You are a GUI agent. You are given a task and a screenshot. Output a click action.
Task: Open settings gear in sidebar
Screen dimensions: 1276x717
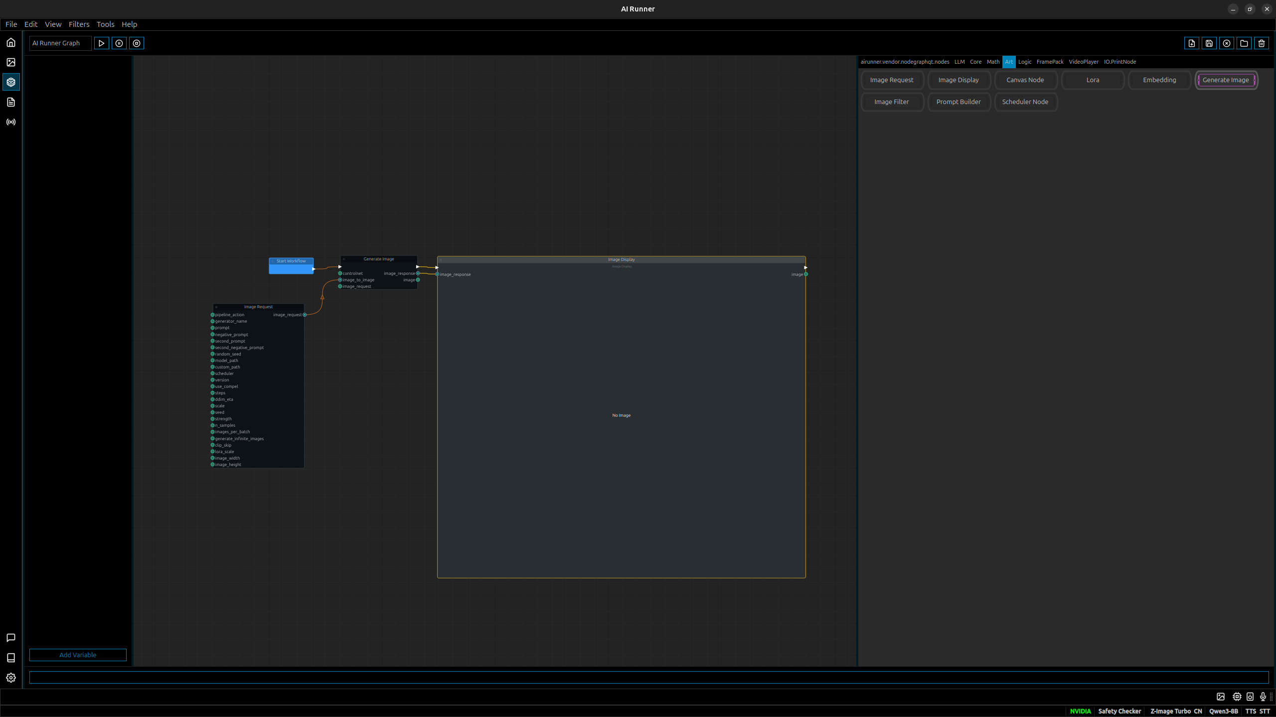11,677
